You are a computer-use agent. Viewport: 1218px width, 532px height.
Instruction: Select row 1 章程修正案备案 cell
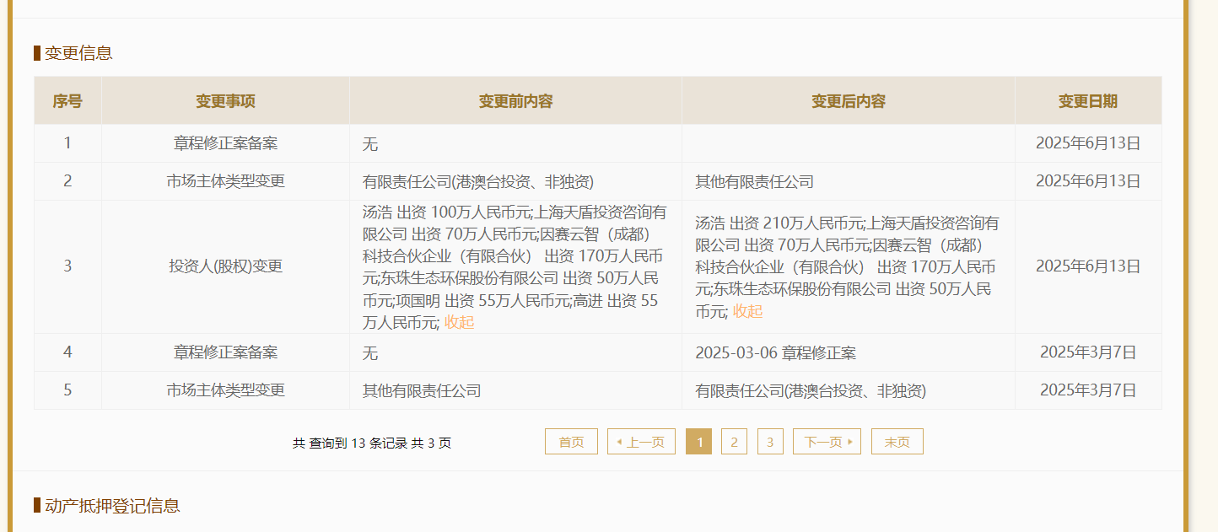click(225, 143)
